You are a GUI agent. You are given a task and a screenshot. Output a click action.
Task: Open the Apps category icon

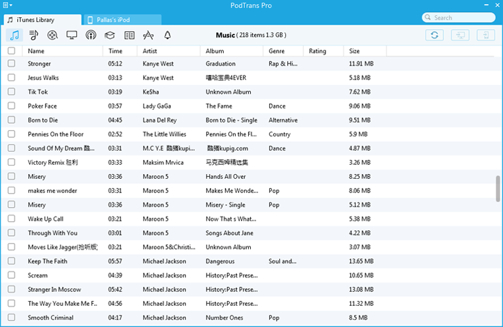[148, 35]
